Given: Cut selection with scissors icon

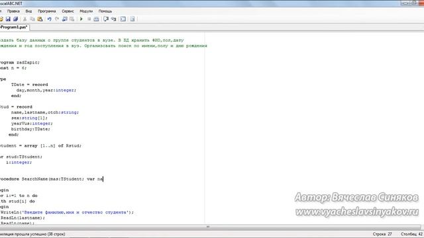Looking at the screenshot, I should pos(25,19).
